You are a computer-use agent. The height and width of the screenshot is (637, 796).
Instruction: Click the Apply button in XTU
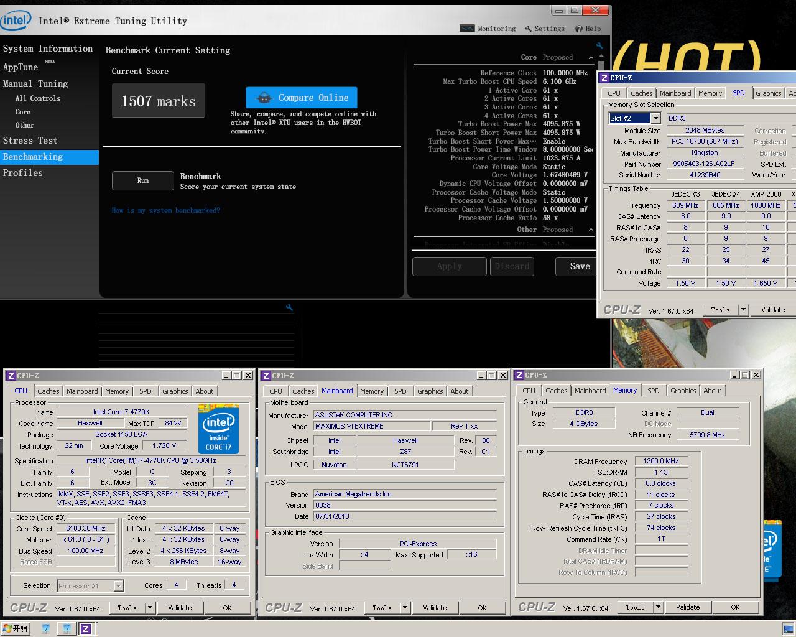point(449,266)
